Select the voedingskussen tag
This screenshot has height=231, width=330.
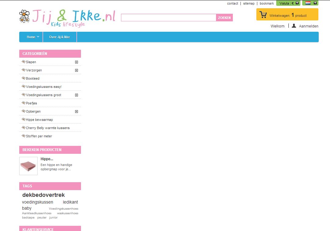(38, 202)
